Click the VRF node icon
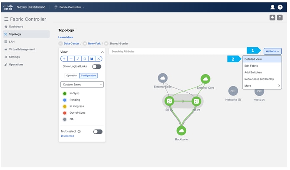 259,92
